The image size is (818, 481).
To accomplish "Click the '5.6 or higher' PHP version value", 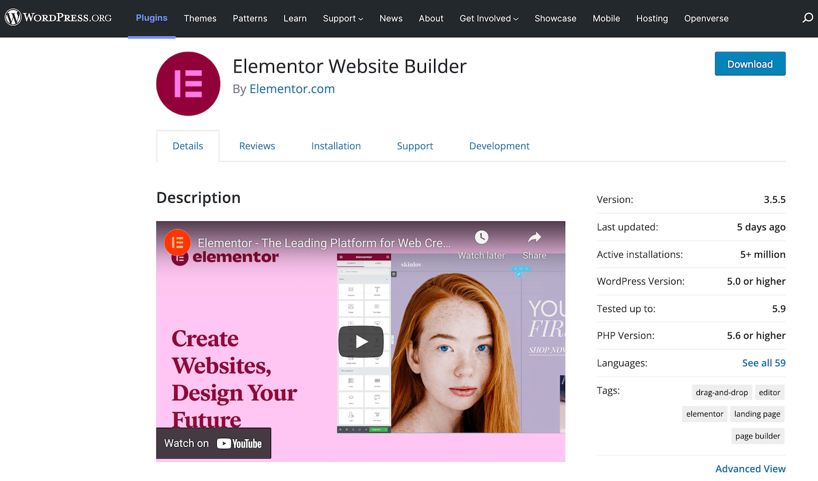I will [756, 335].
